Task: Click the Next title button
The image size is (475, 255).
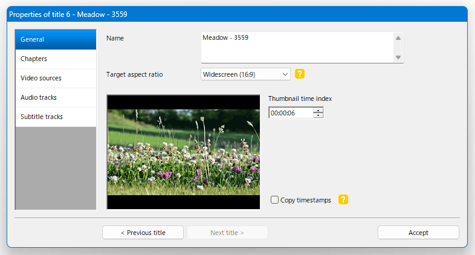Action: pos(227,233)
